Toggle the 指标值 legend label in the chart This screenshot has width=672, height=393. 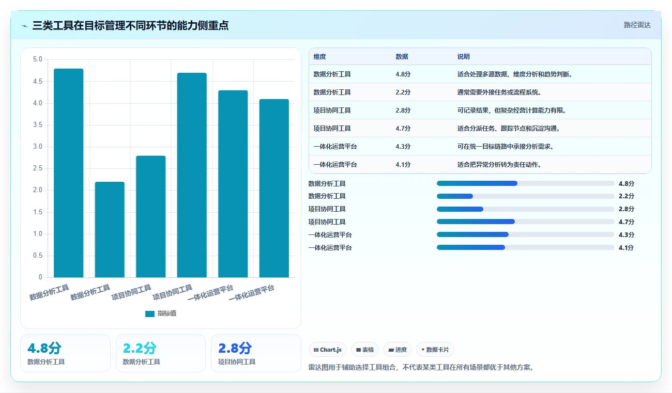tap(167, 313)
